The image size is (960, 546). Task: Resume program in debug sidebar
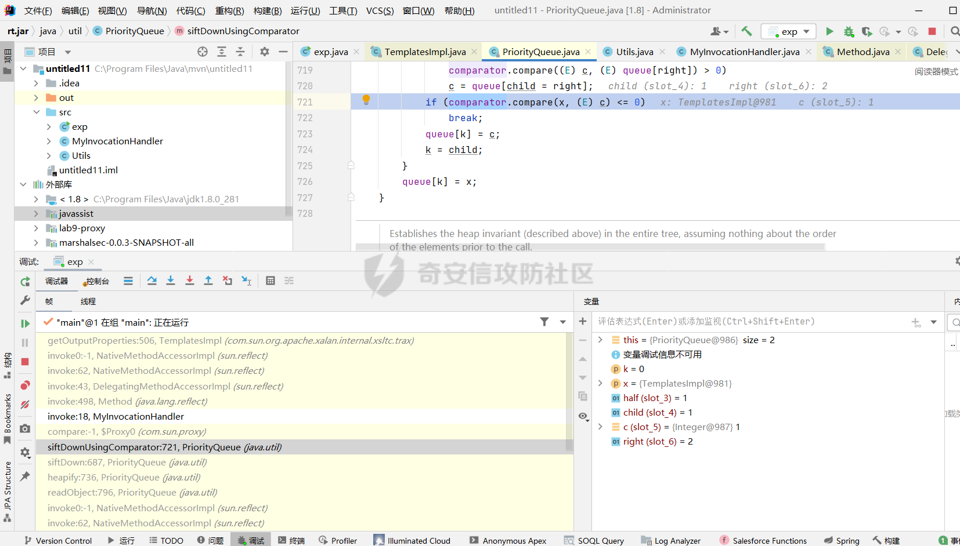pyautogui.click(x=25, y=323)
